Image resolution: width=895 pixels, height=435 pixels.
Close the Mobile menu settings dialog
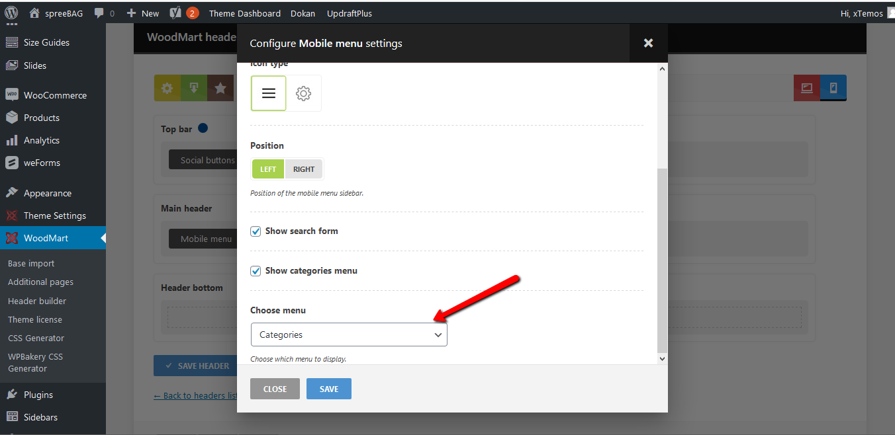pos(648,43)
